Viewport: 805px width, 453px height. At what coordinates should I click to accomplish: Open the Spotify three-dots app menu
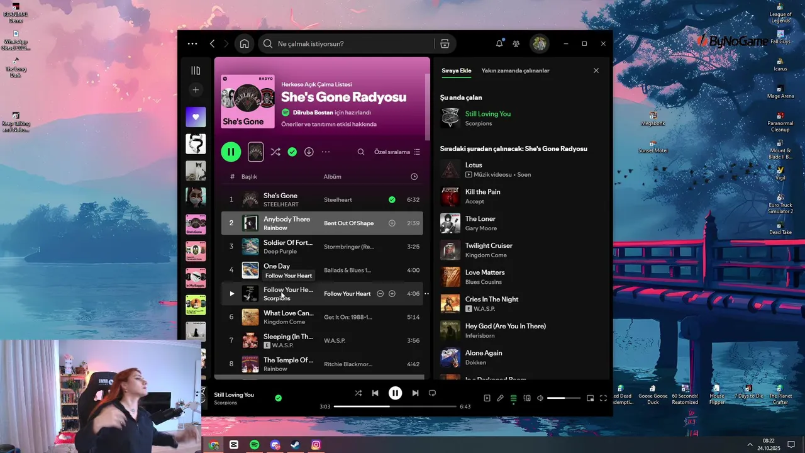tap(192, 44)
